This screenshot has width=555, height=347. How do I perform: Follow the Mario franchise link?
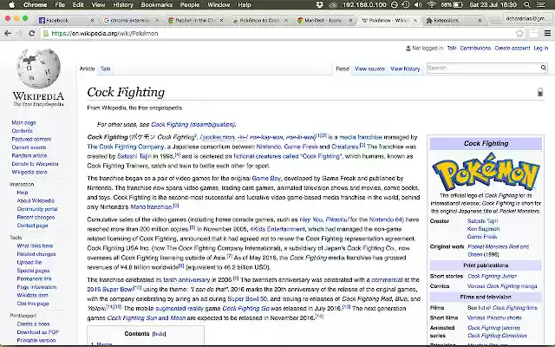151,206
